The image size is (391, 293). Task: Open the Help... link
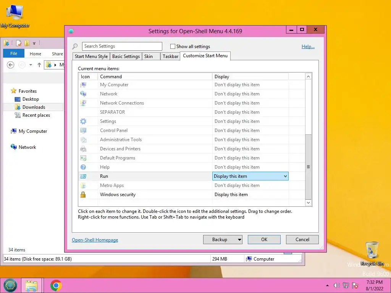point(308,47)
